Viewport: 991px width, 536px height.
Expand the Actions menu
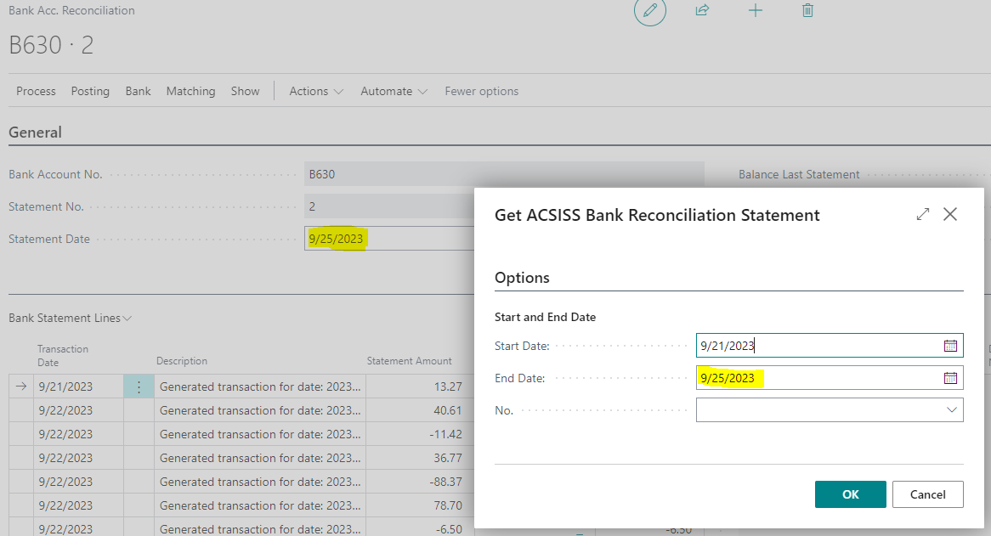coord(316,91)
